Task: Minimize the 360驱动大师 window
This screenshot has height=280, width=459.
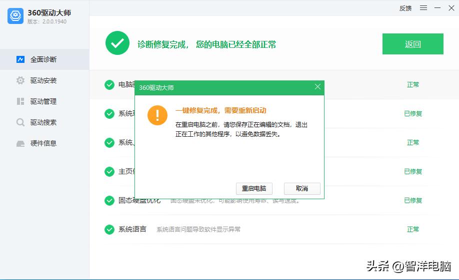Action: 437,8
